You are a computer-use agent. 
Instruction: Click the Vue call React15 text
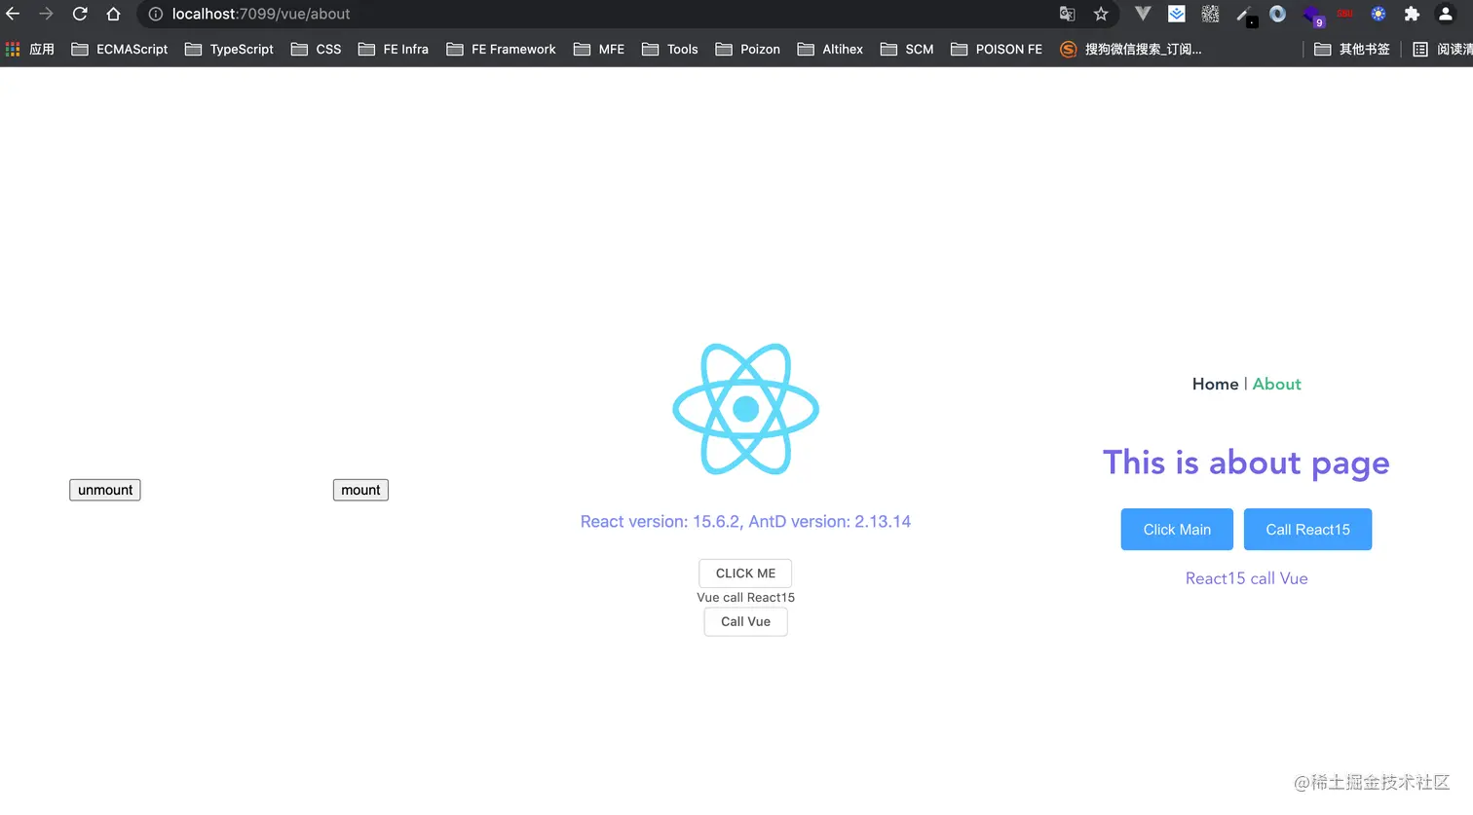tap(746, 597)
